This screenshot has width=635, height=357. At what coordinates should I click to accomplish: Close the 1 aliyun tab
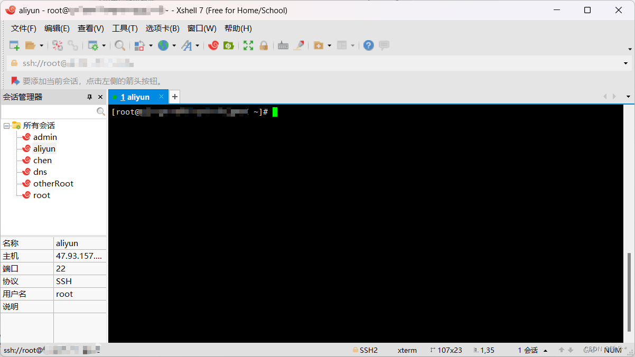click(162, 97)
